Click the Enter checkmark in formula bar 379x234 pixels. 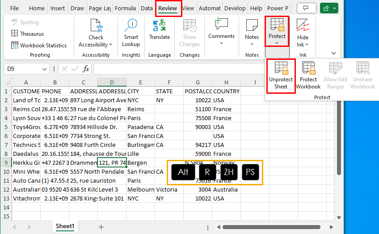[x=75, y=69]
